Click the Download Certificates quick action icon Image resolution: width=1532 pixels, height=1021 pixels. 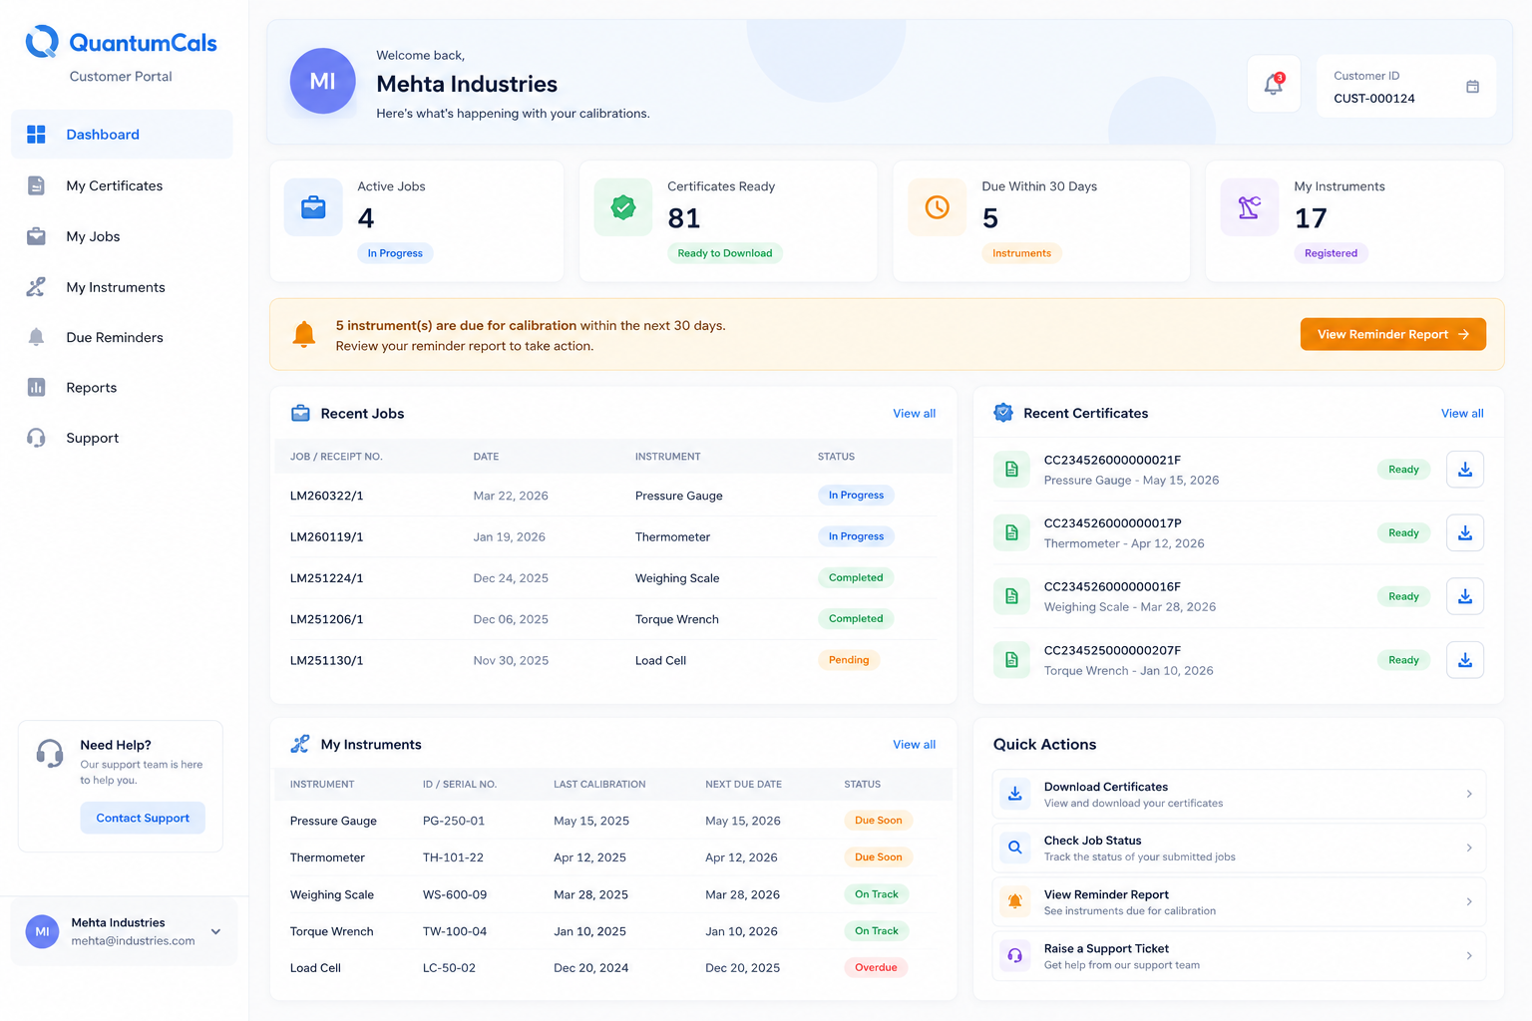tap(1014, 794)
